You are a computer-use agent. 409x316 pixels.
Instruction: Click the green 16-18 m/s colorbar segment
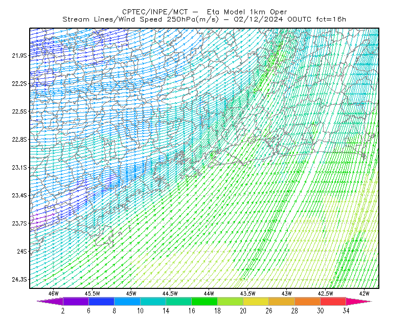(204, 301)
